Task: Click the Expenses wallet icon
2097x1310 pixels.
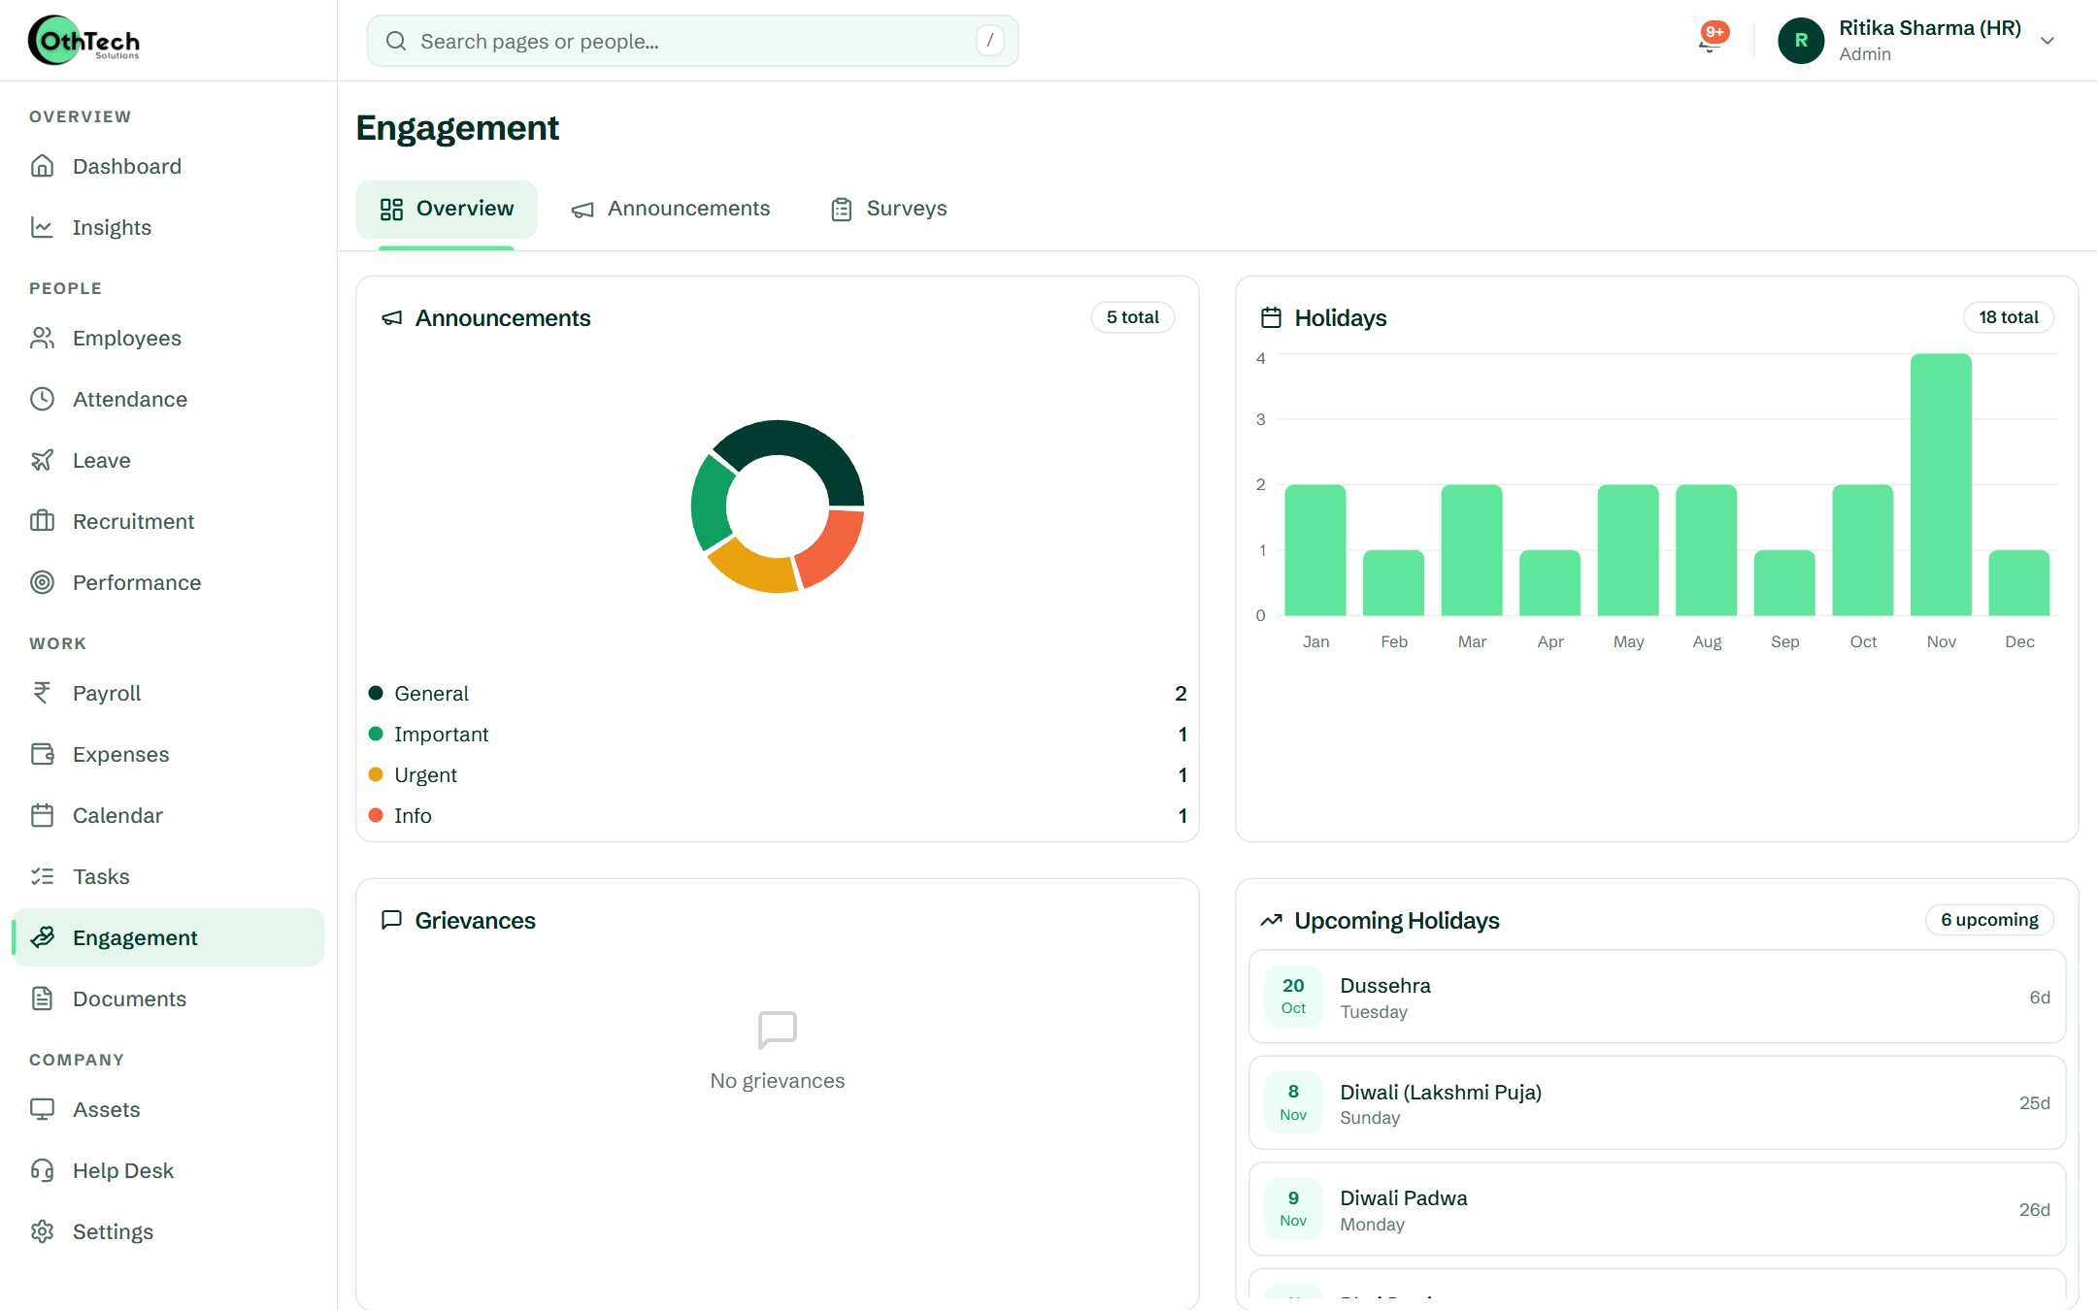Action: (42, 754)
